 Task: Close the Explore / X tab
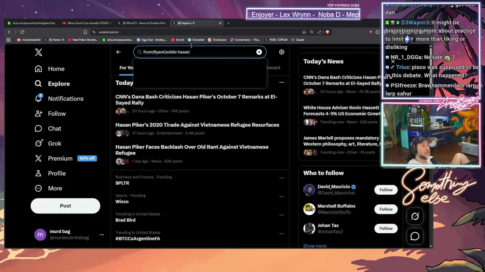220,23
